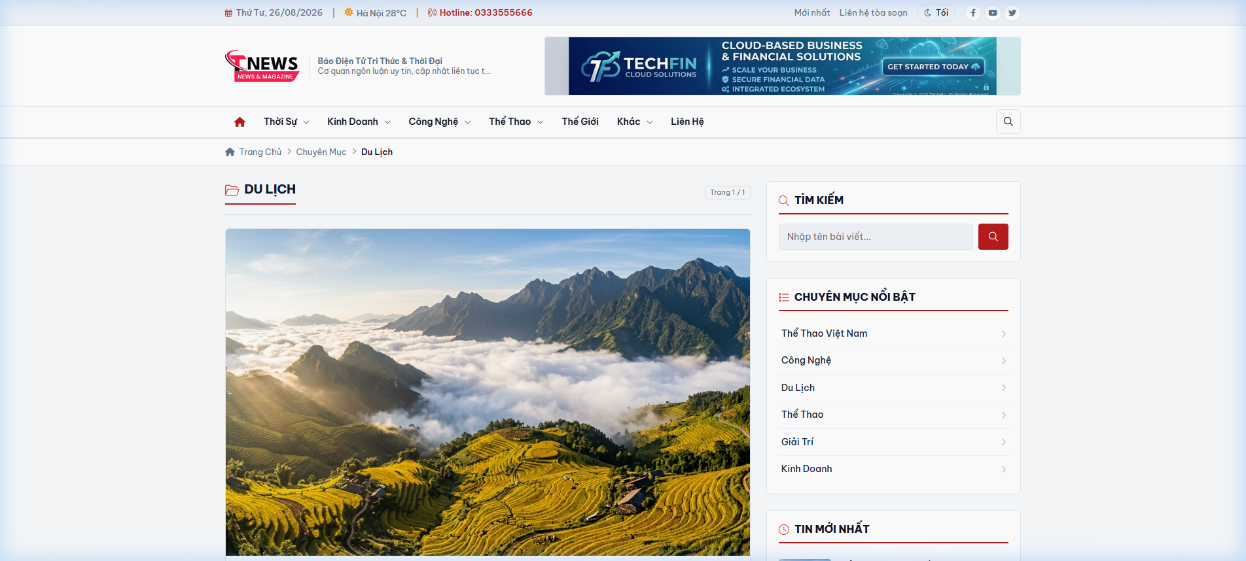Click the breadcrumb home icon
Image resolution: width=1246 pixels, height=561 pixels.
(x=230, y=152)
